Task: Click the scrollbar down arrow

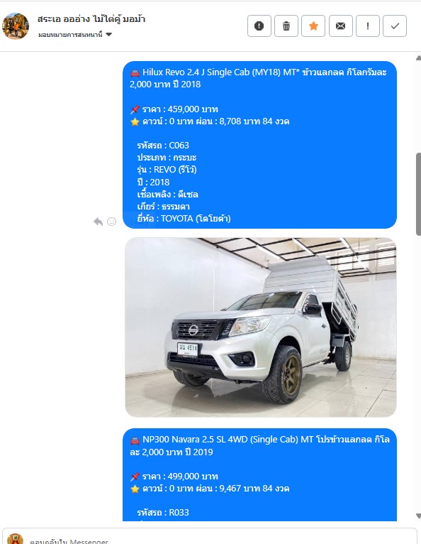Action: click(x=418, y=516)
